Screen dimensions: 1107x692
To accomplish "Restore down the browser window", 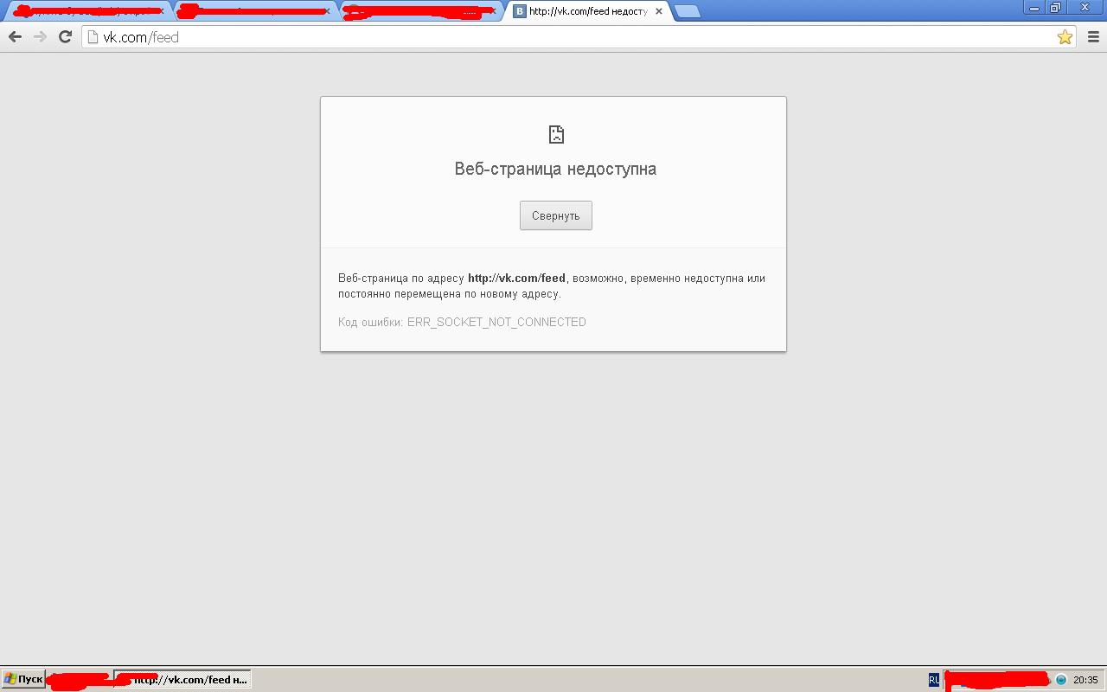I will click(1055, 8).
